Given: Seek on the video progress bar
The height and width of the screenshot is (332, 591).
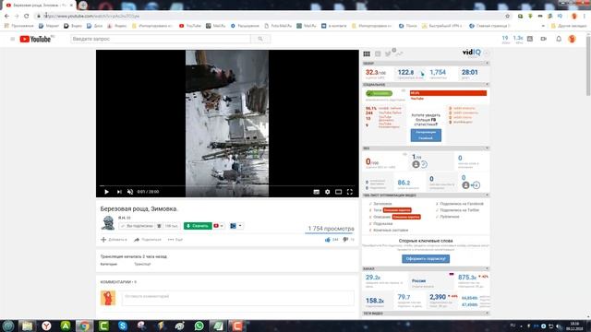Looking at the screenshot, I should click(227, 185).
